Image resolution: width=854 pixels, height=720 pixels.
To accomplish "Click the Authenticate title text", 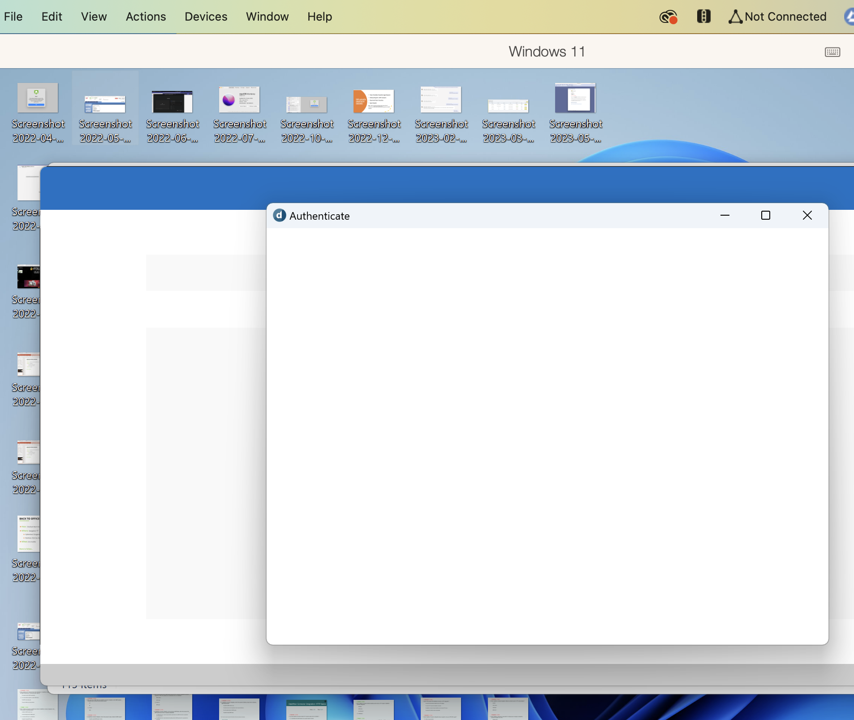I will 319,216.
